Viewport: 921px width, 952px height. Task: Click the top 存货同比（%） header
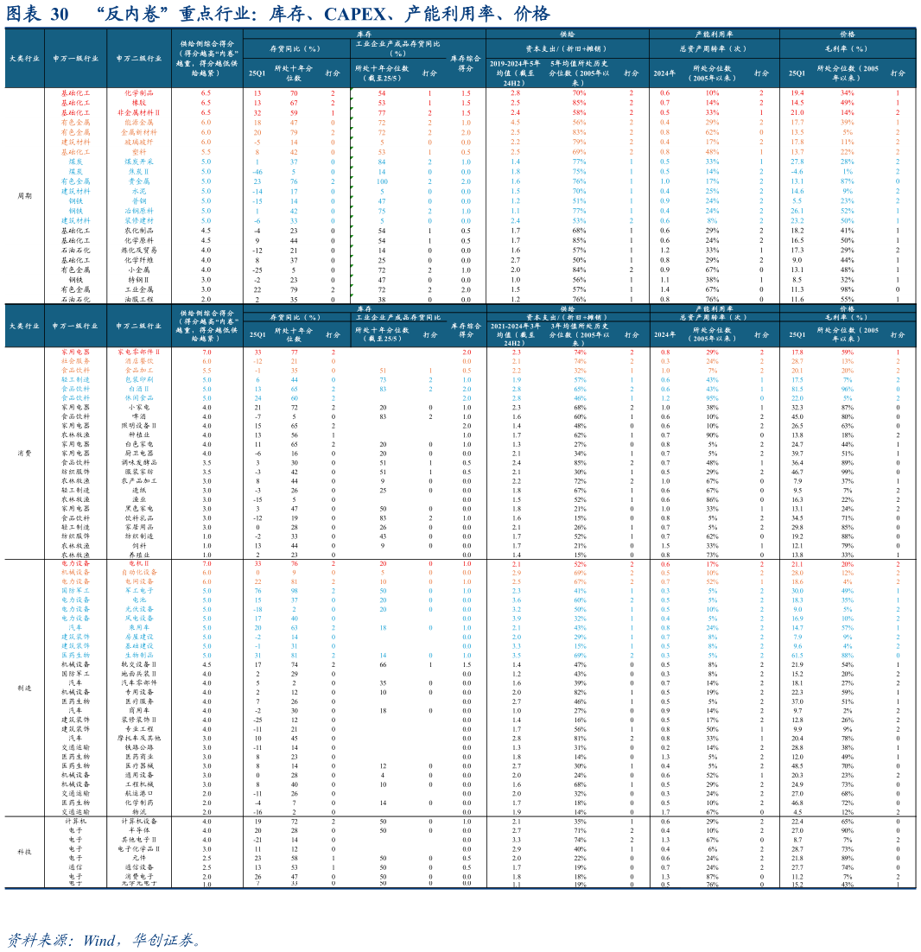coord(295,48)
